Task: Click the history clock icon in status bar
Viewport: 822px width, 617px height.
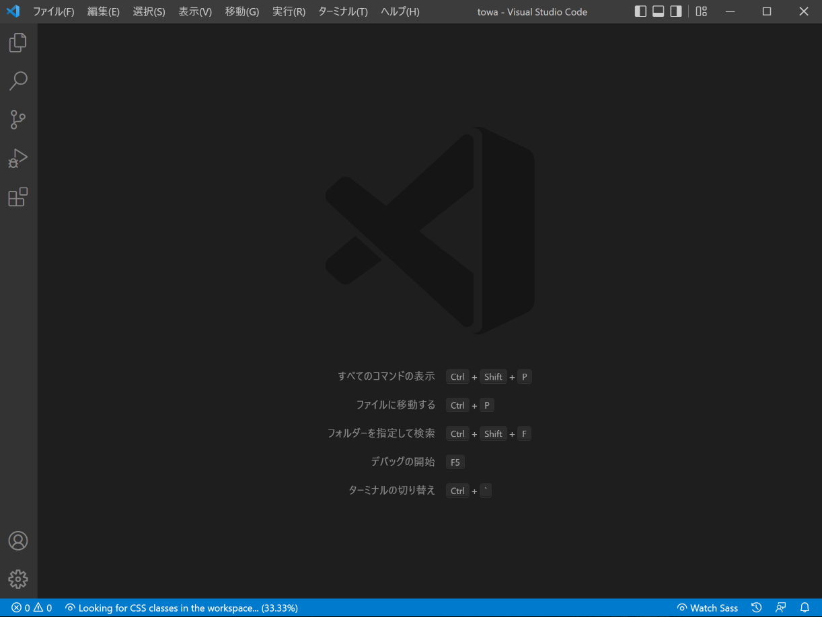Action: click(x=757, y=608)
